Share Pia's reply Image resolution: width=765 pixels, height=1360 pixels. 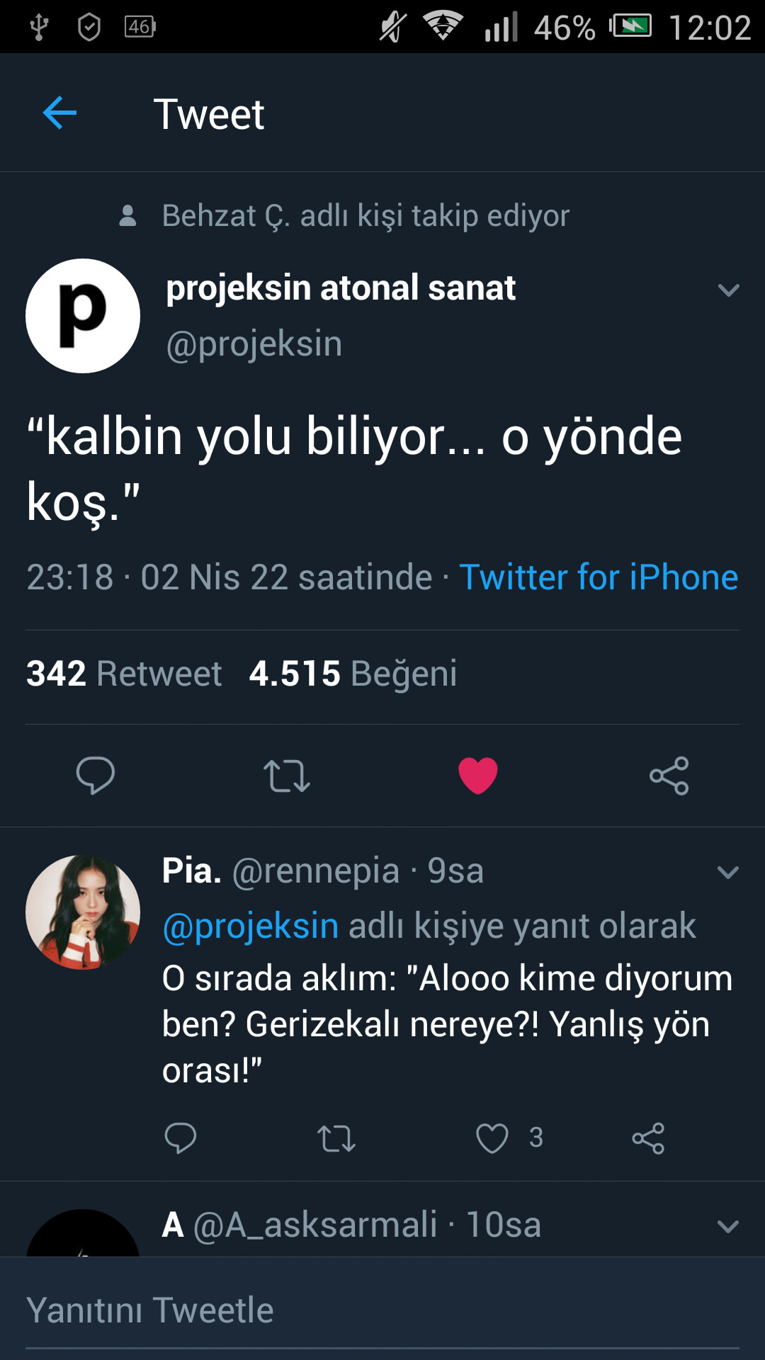[x=648, y=1138]
